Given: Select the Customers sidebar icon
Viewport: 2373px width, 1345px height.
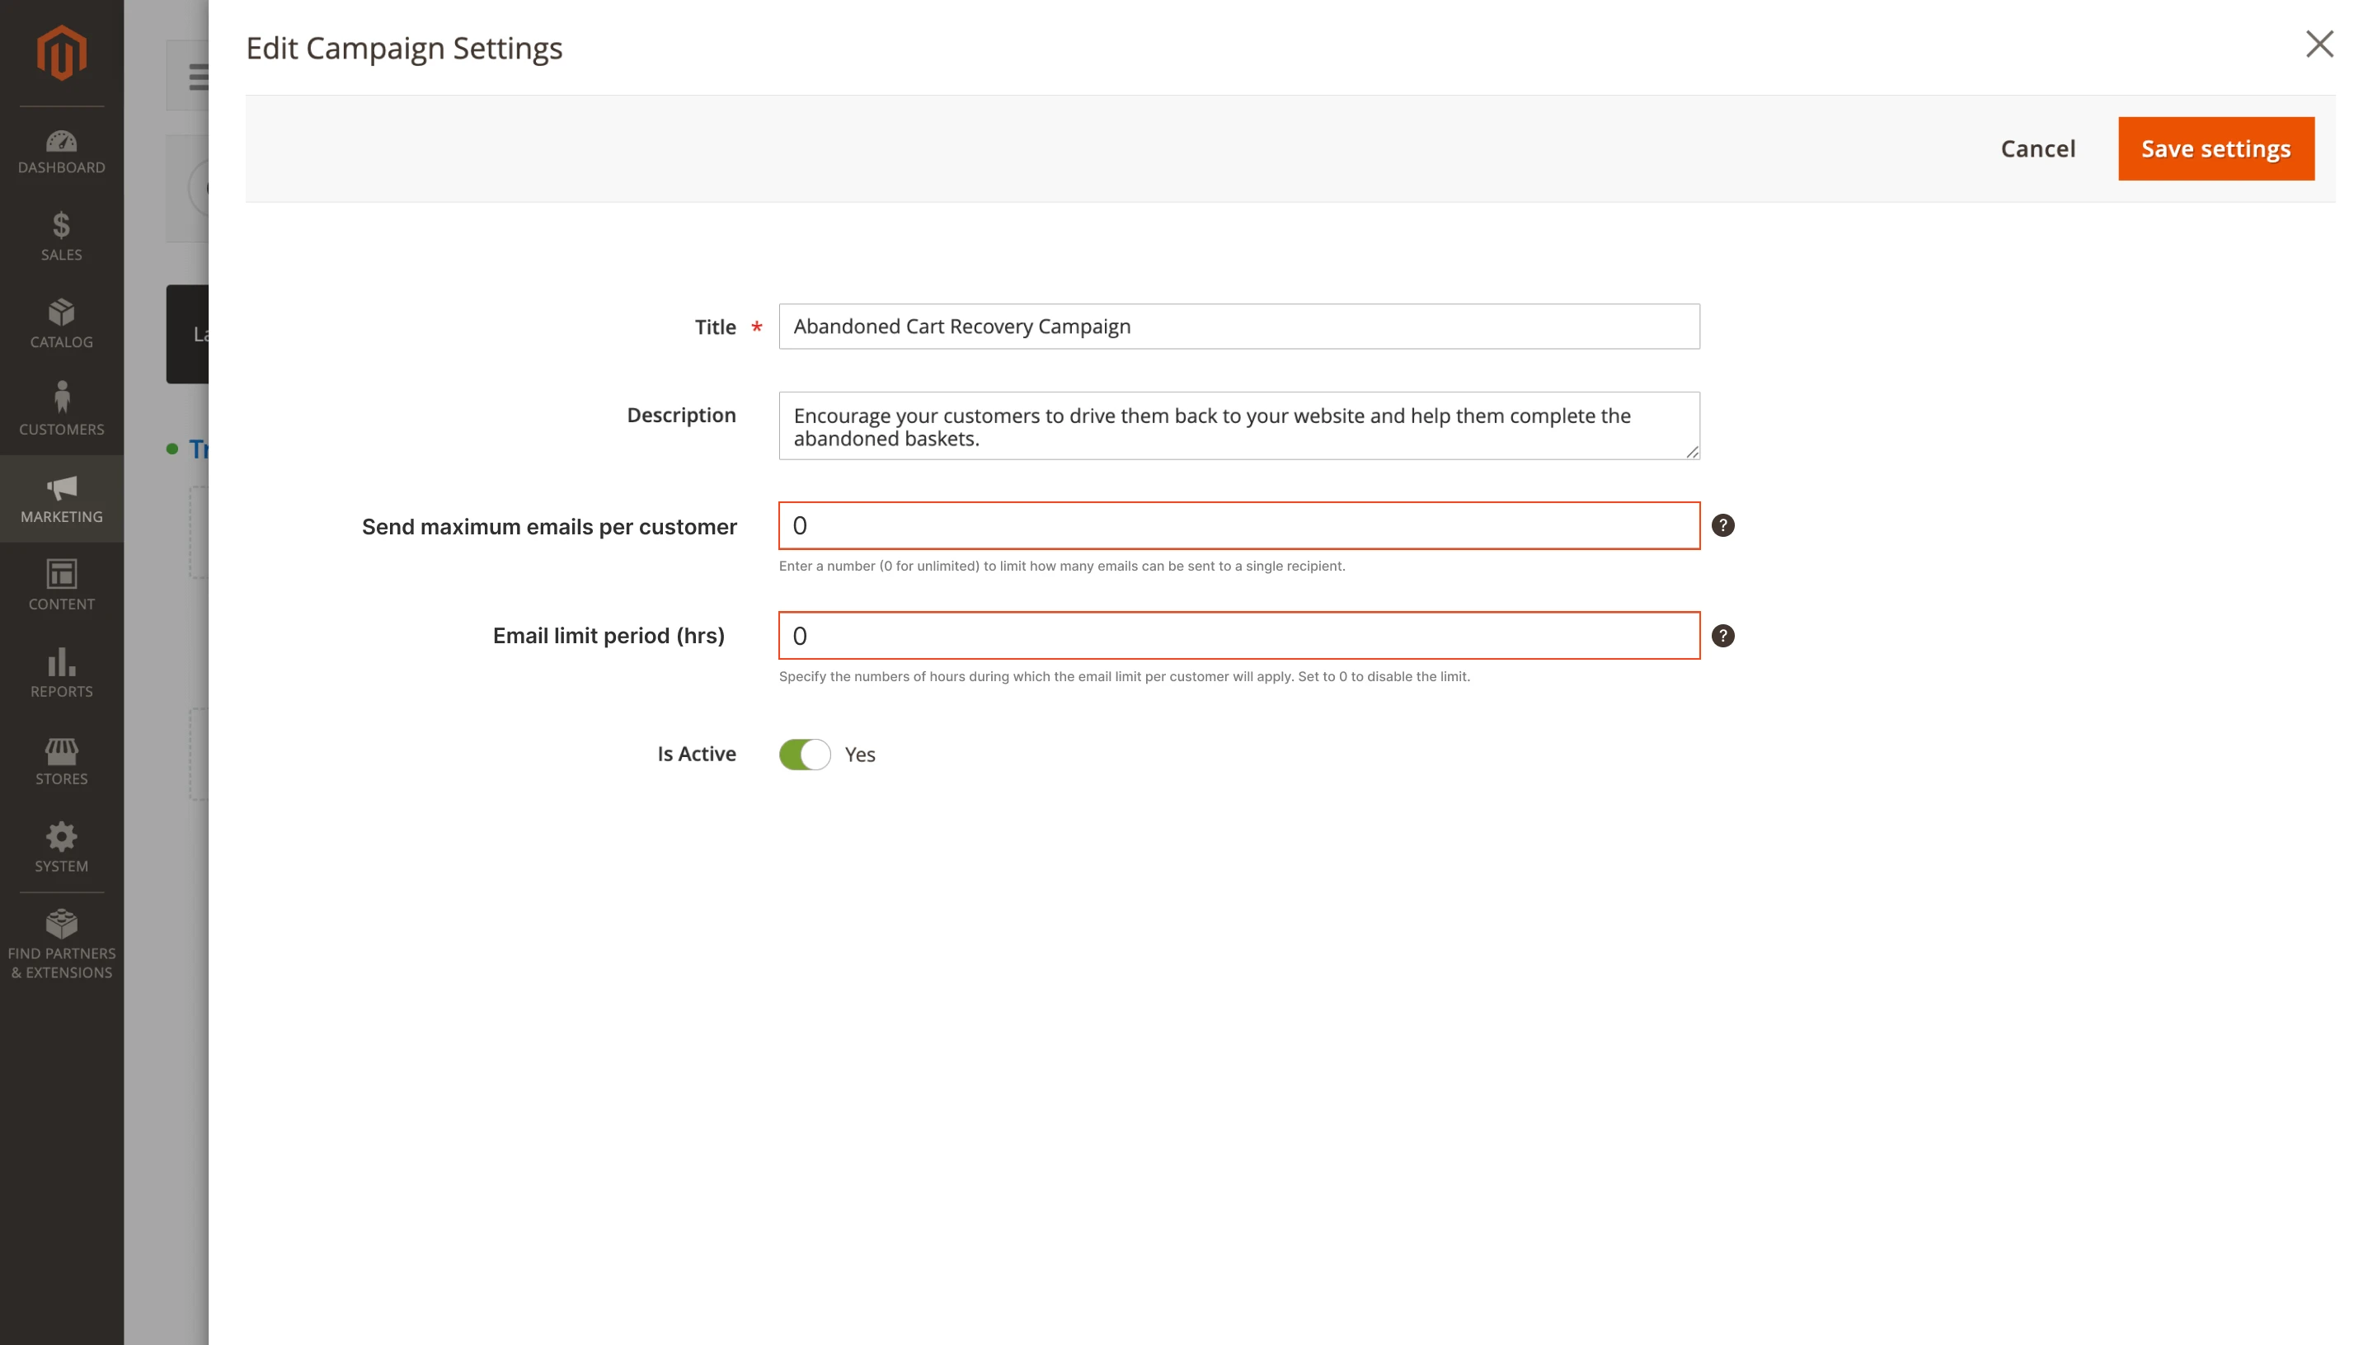Looking at the screenshot, I should point(61,409).
